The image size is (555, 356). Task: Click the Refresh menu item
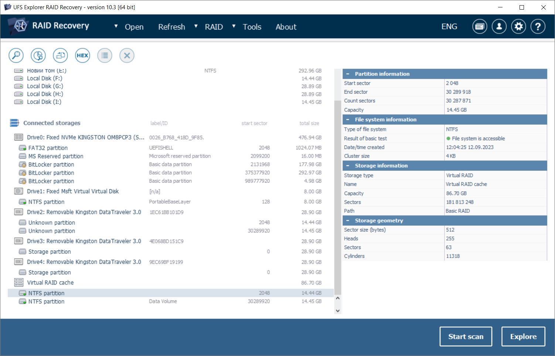[171, 27]
